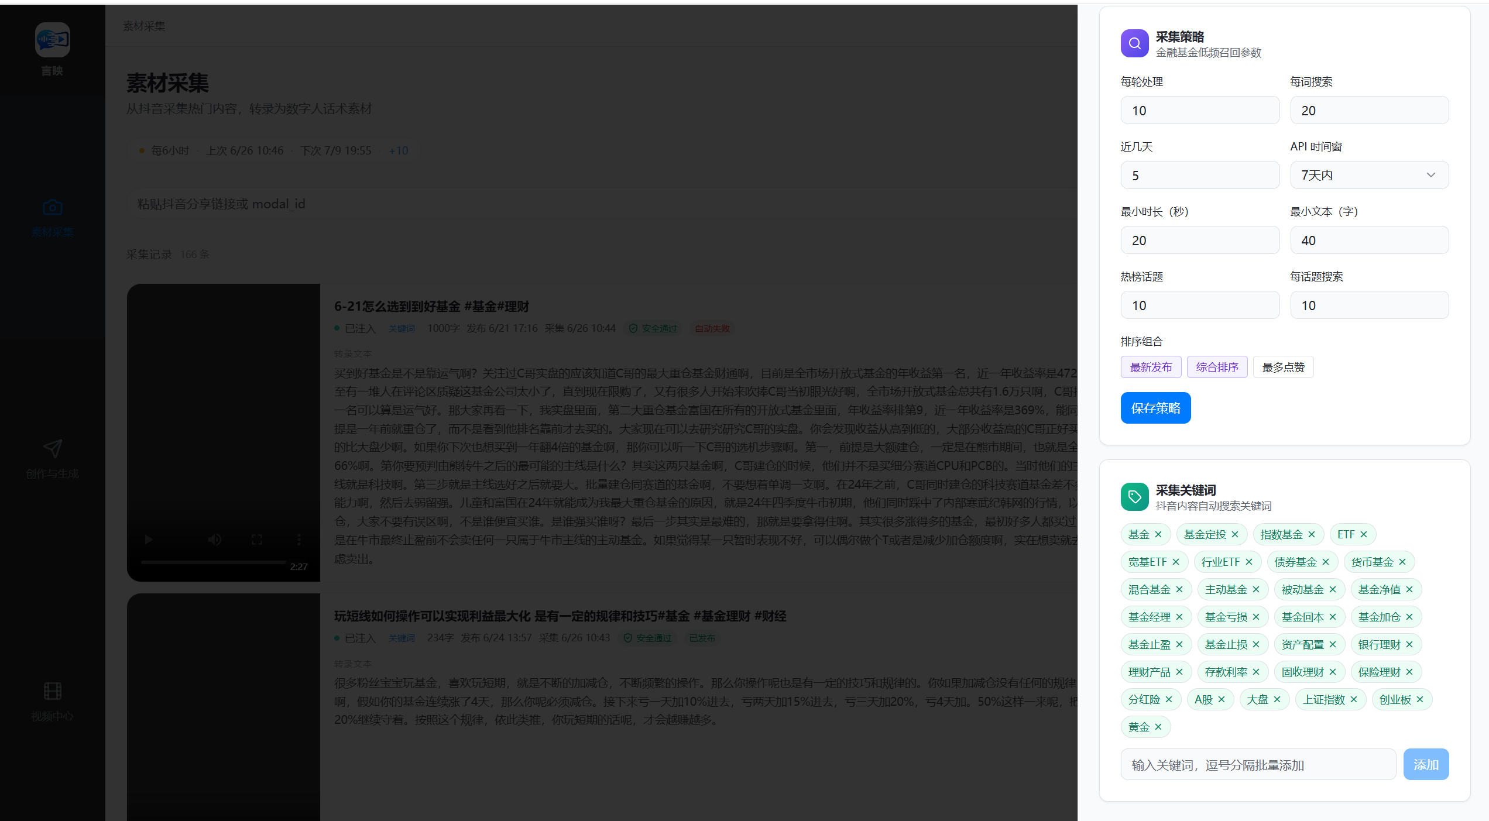Click the 粘贴抖音分享链接 input box
1489x821 pixels.
point(602,204)
